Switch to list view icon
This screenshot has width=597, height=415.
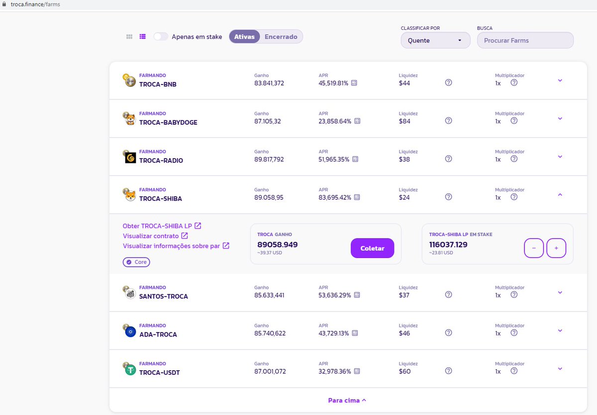[143, 37]
